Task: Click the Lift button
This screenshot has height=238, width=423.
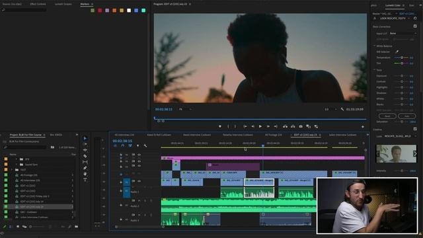Action: (x=285, y=126)
